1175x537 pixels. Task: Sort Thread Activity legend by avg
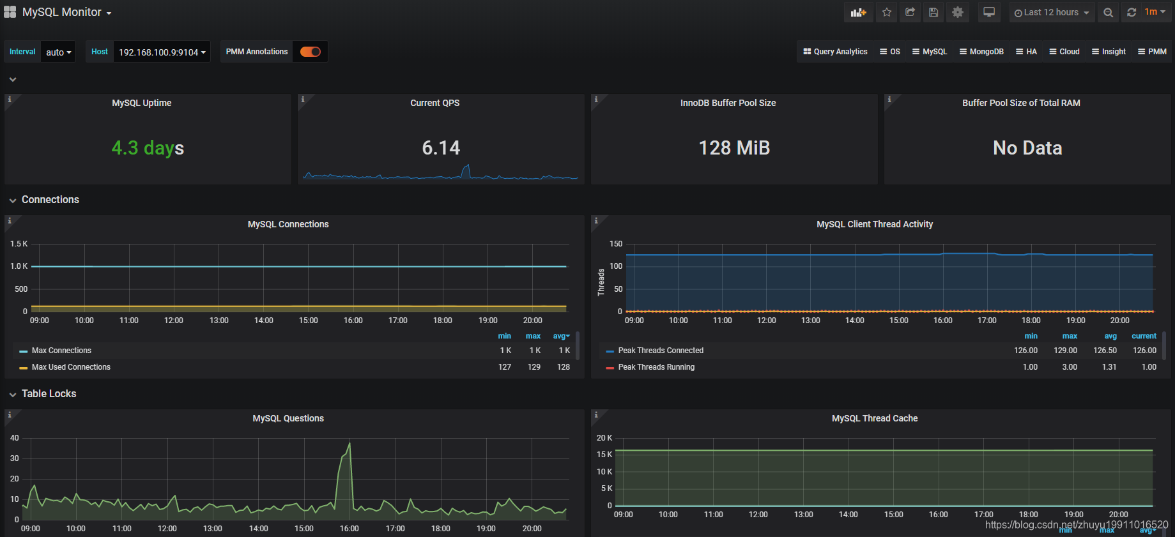coord(1110,336)
